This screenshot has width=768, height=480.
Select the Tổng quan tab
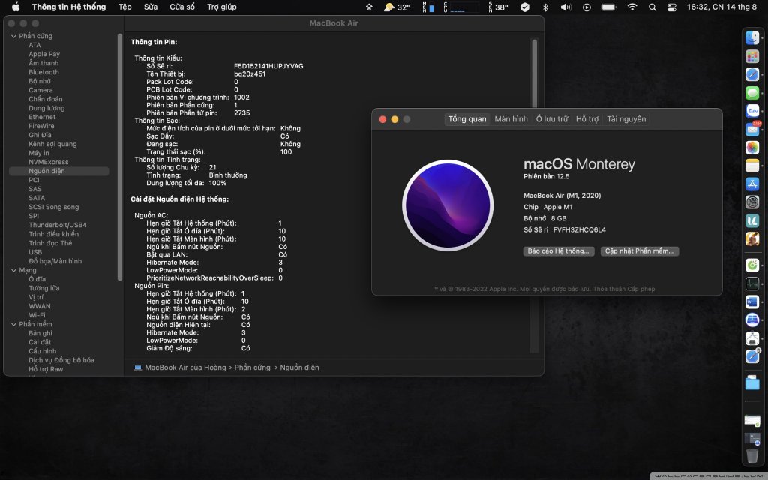click(x=467, y=119)
